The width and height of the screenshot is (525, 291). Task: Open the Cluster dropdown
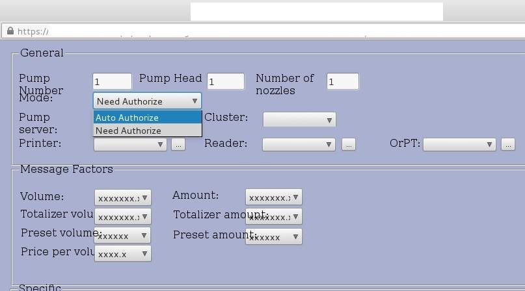[x=299, y=120]
